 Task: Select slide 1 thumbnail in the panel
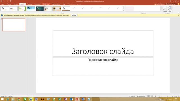[x=14, y=25]
